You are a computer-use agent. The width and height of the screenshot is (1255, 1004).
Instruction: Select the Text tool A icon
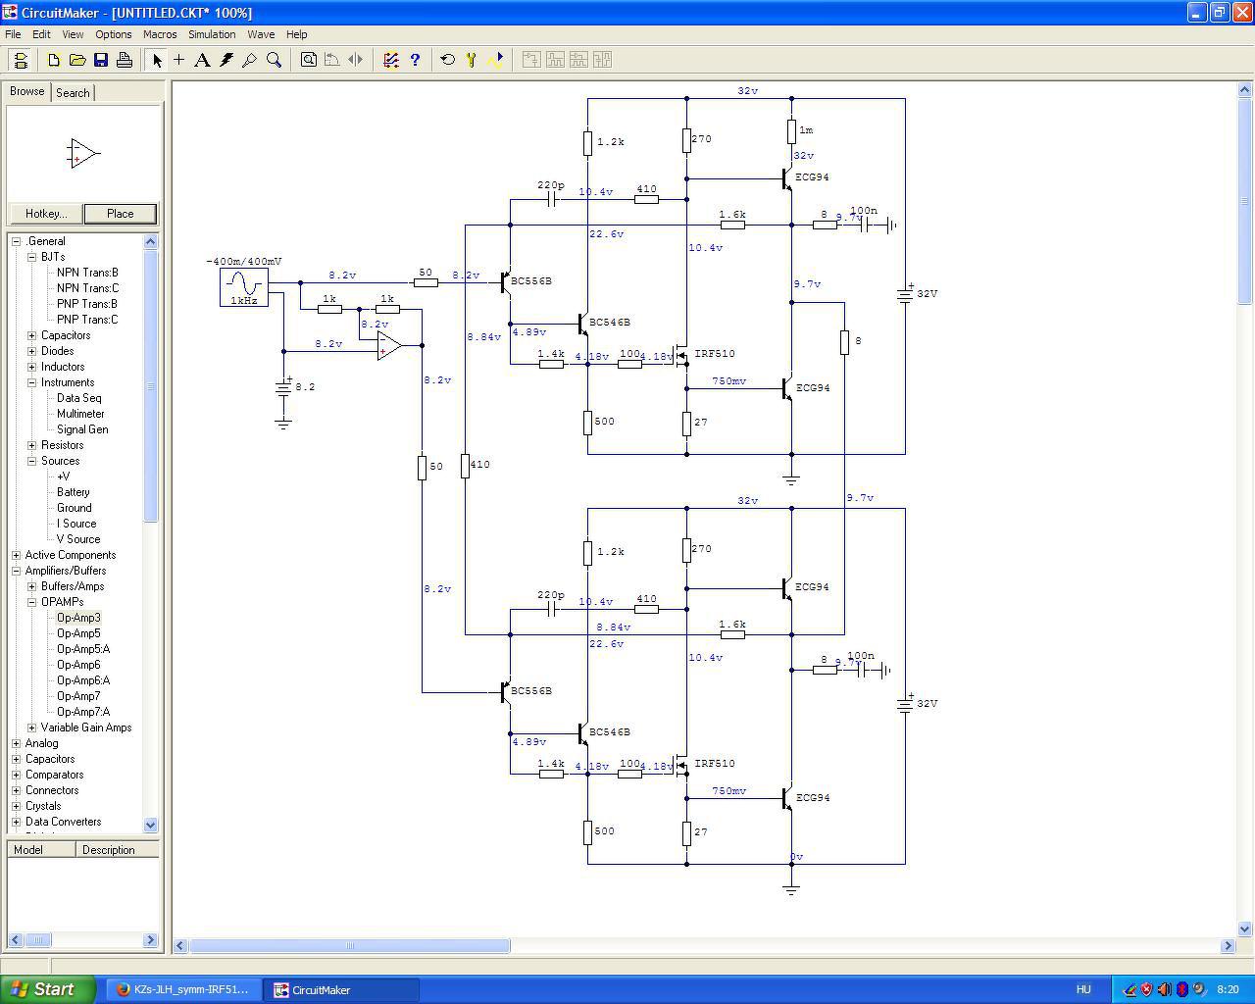pyautogui.click(x=202, y=60)
